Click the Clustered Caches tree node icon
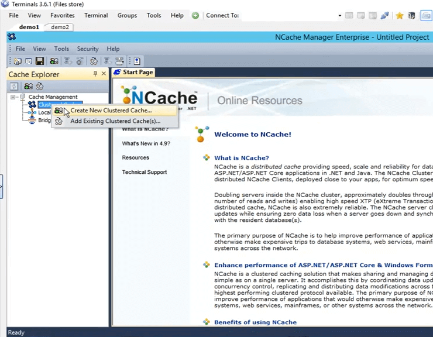 [x=32, y=104]
